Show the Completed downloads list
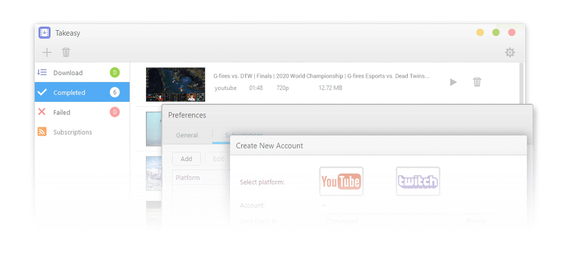 point(69,92)
